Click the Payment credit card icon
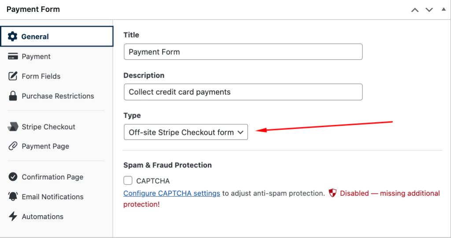451x238 pixels. point(13,56)
